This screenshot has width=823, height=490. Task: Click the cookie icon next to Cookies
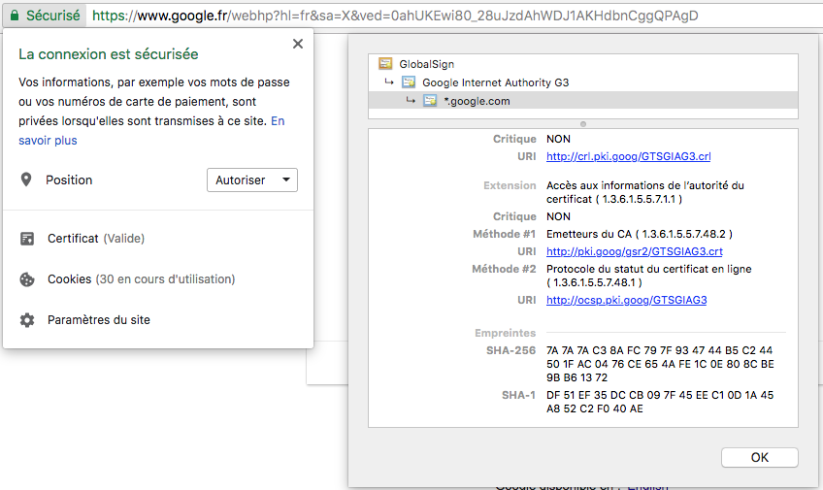[27, 279]
